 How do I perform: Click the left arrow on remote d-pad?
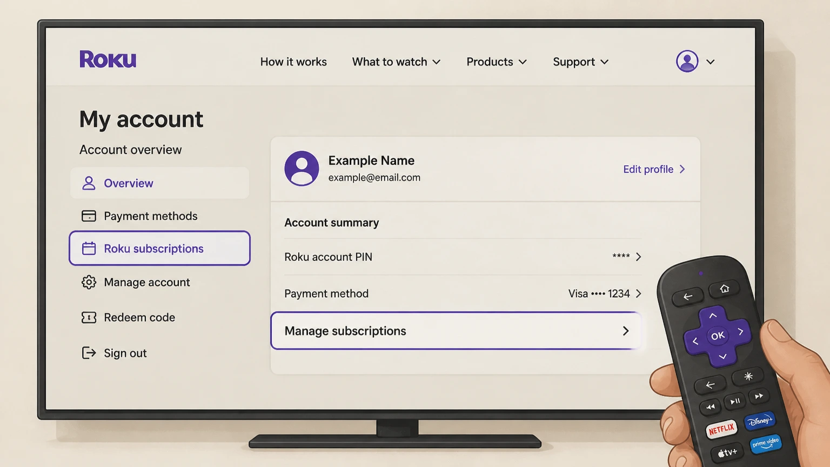[x=695, y=341]
